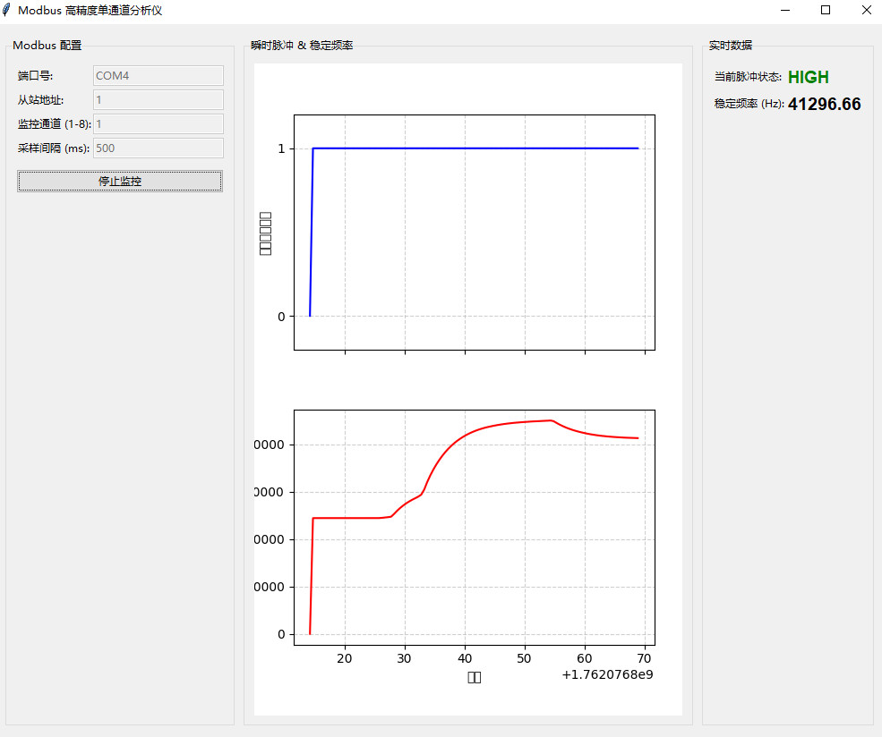This screenshot has width=882, height=737.
Task: Click the green HIGH pulse status readout
Action: point(808,78)
